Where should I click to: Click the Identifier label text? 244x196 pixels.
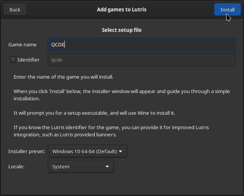pos(28,60)
